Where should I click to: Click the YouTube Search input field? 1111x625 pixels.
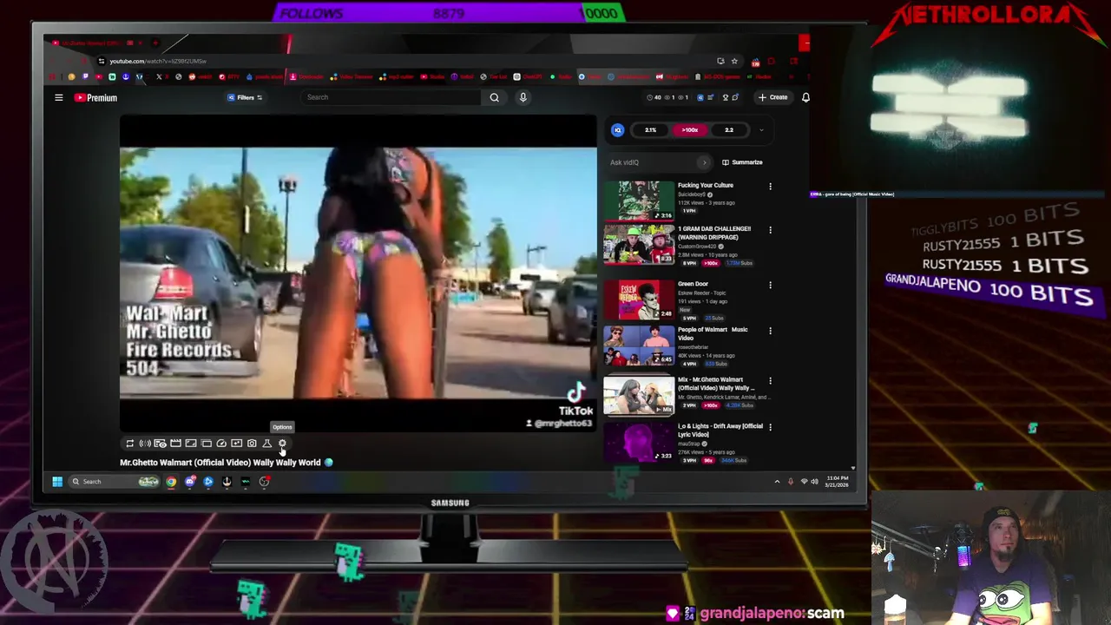(x=391, y=97)
